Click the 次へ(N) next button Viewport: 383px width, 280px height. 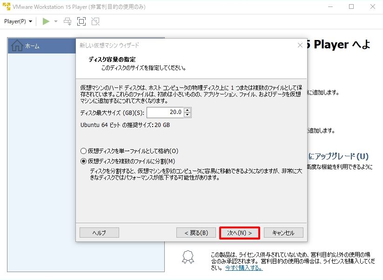pyautogui.click(x=239, y=233)
